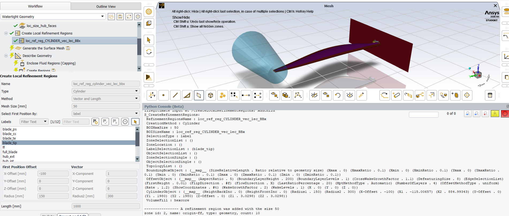
Task: Click the circle select-all-visible icon in Labels row
Action: pos(125,122)
